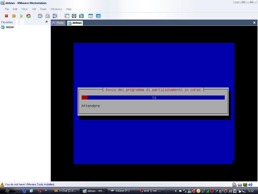Viewport: 258px width, 194px height.
Task: Click the console view icon
Action: [98, 16]
